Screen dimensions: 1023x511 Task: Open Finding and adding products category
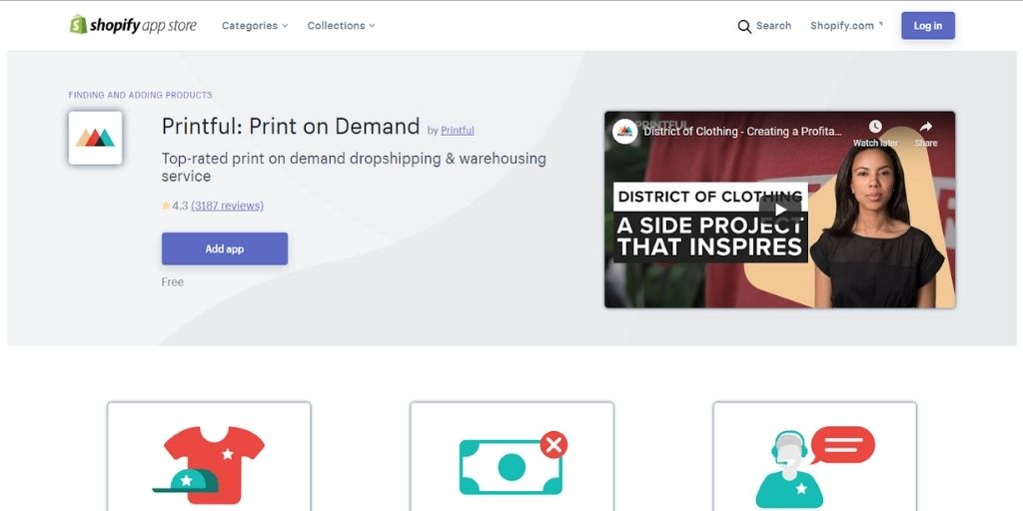tap(140, 95)
